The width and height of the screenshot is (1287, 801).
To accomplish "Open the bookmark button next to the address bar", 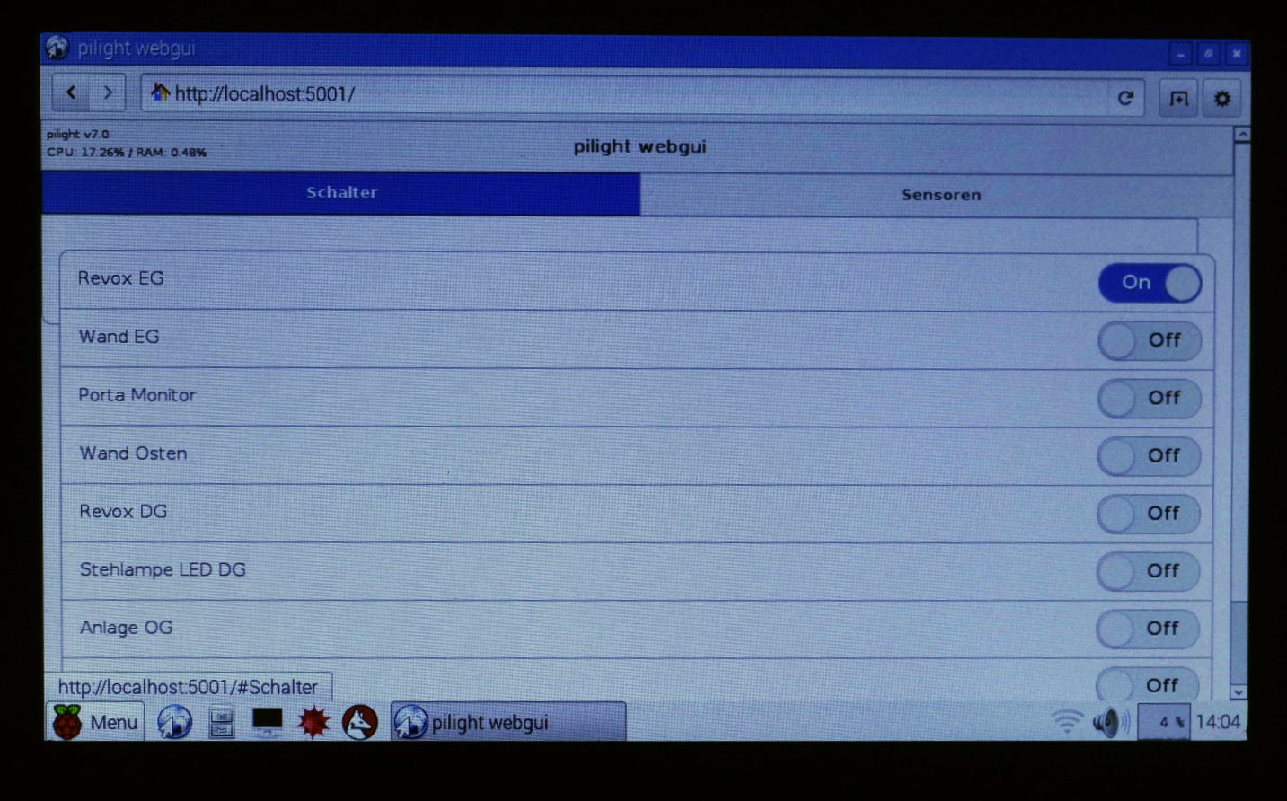I will (1177, 98).
